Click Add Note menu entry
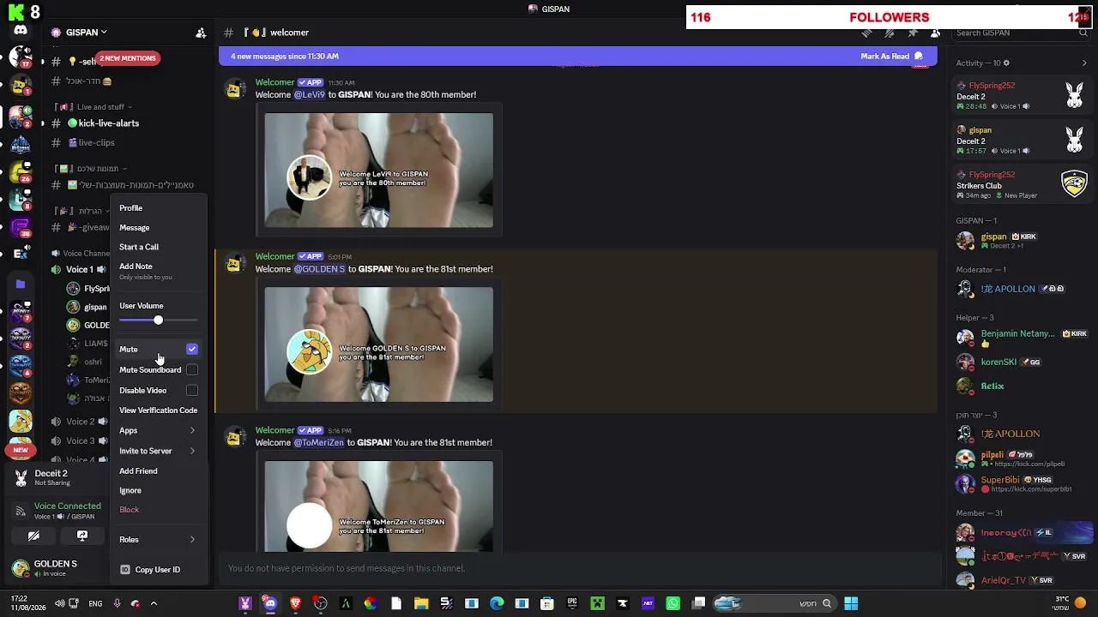1098x617 pixels. tap(159, 270)
